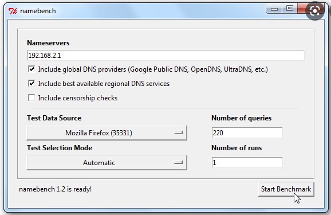
Task: Uncheck Include best available regional DNS services
Action: tap(31, 83)
